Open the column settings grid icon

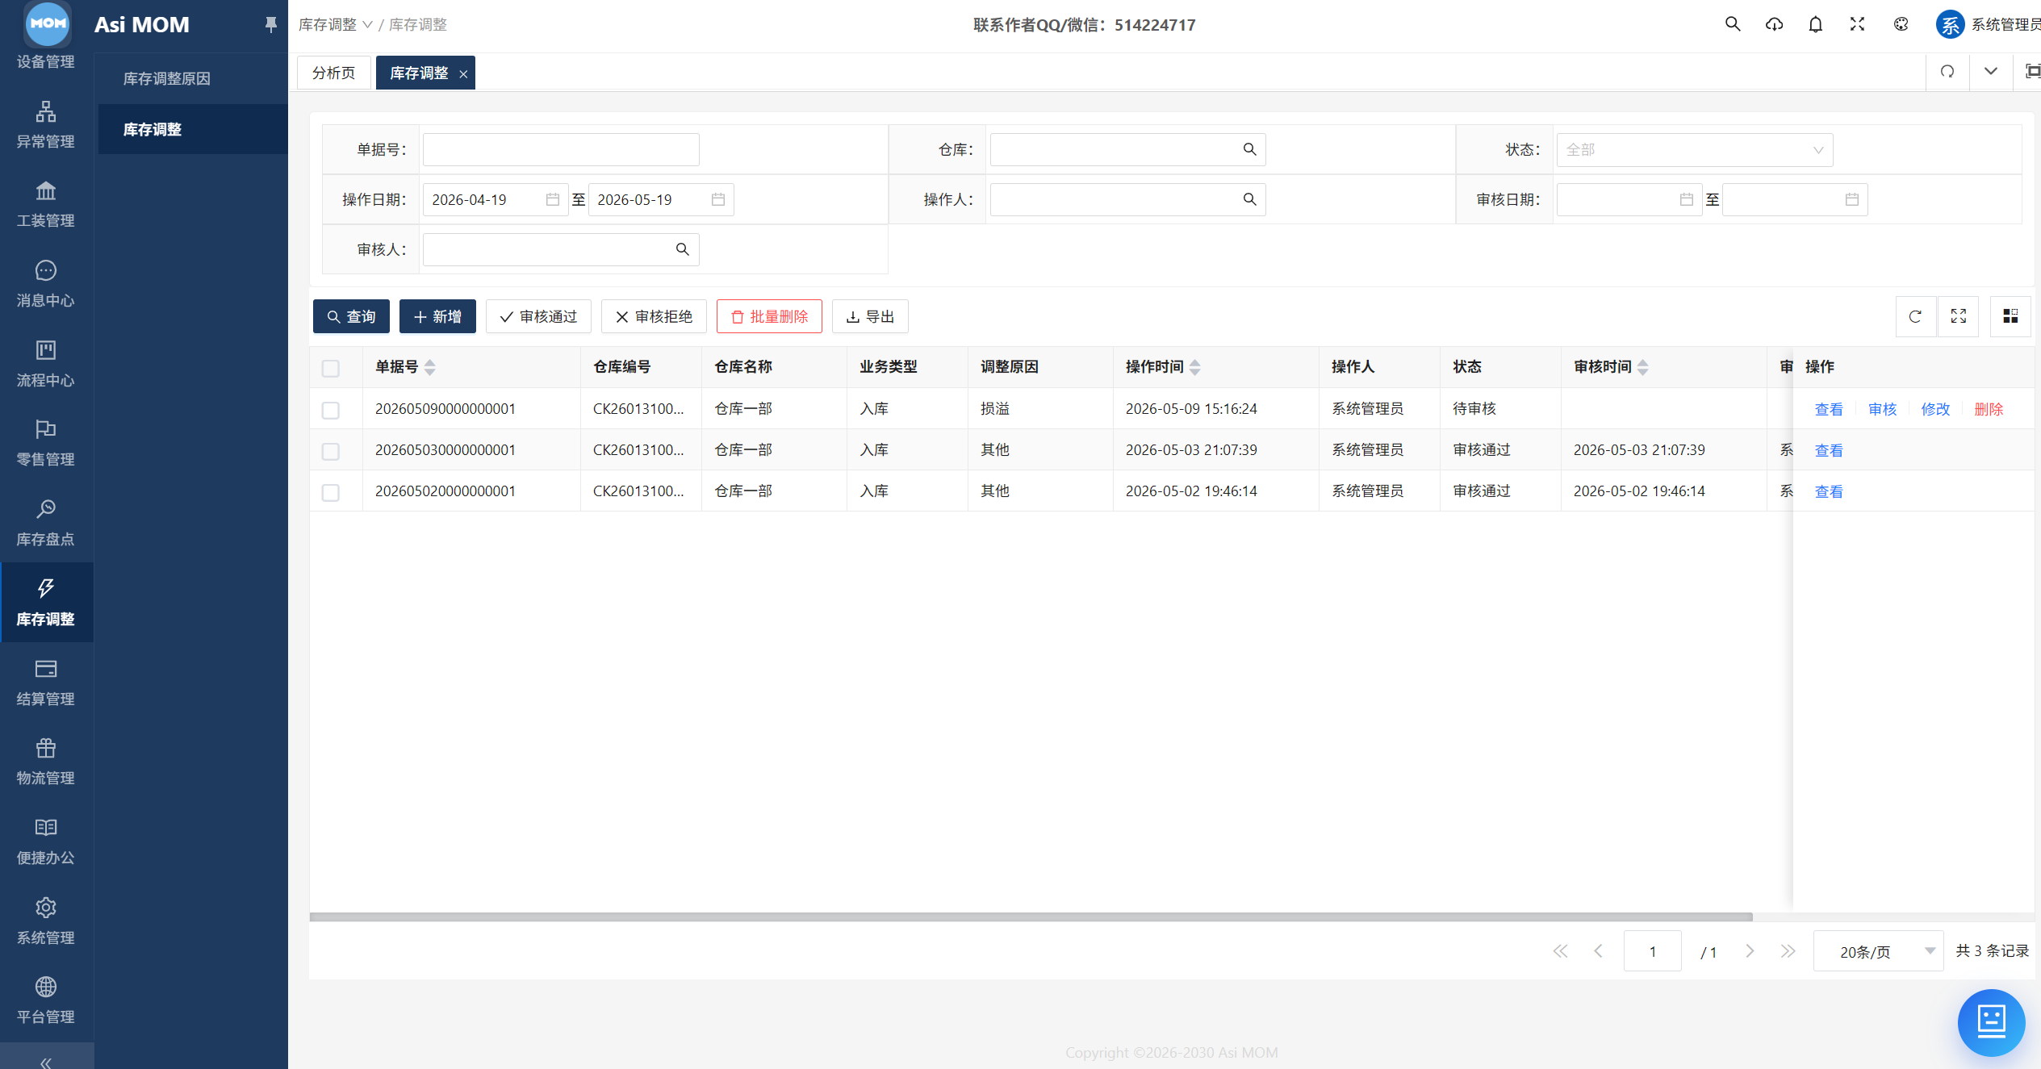pos(2010,316)
